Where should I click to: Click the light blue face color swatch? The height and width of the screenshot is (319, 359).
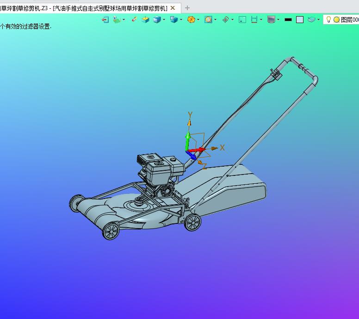tap(300, 20)
